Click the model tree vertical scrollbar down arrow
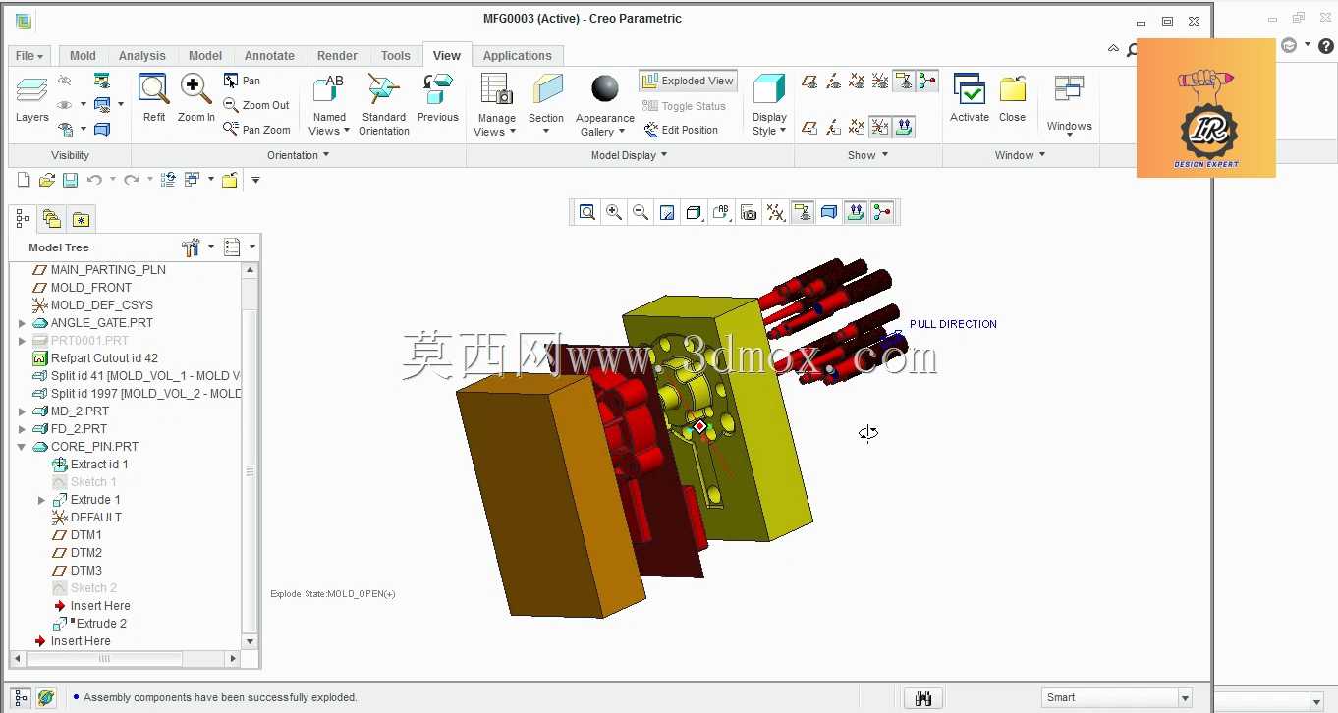The width and height of the screenshot is (1338, 713). tap(251, 641)
